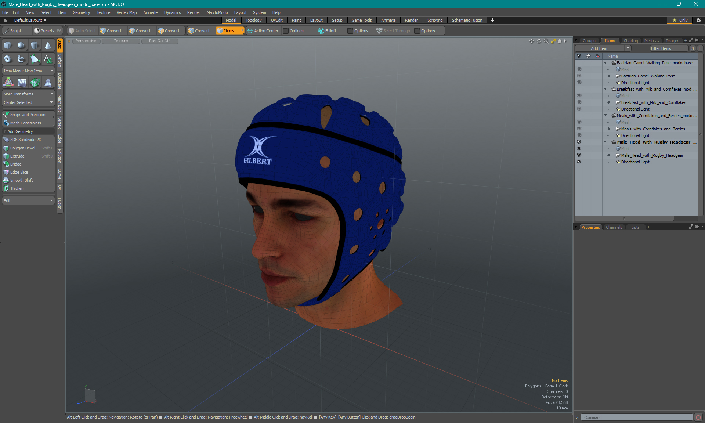705x423 pixels.
Task: Add a new tab to the Items panel
Action: pyautogui.click(x=685, y=41)
